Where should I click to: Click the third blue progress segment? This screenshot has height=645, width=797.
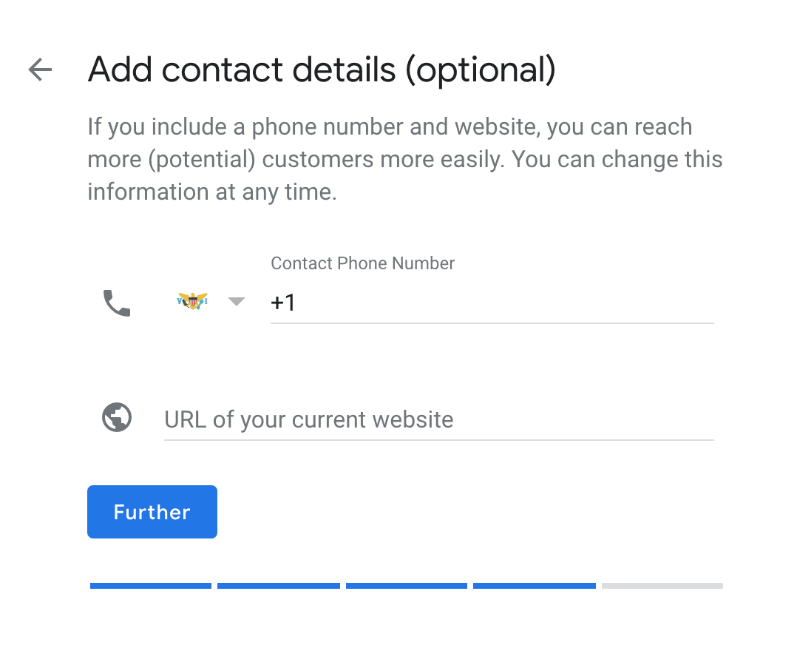407,586
